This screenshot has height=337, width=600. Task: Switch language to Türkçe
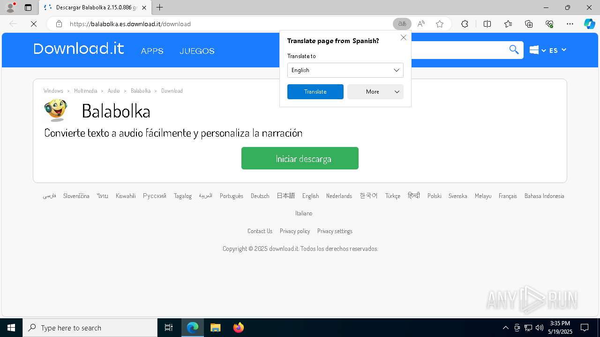coord(393,196)
